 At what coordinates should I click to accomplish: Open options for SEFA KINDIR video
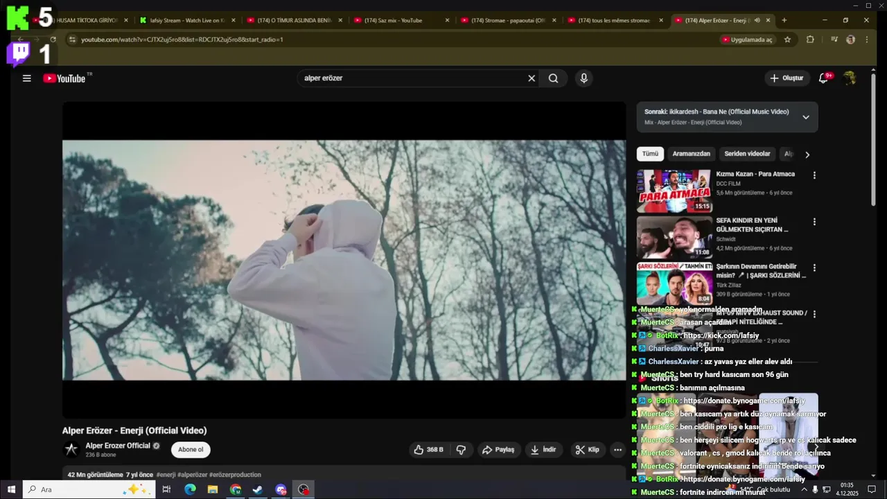click(x=814, y=222)
